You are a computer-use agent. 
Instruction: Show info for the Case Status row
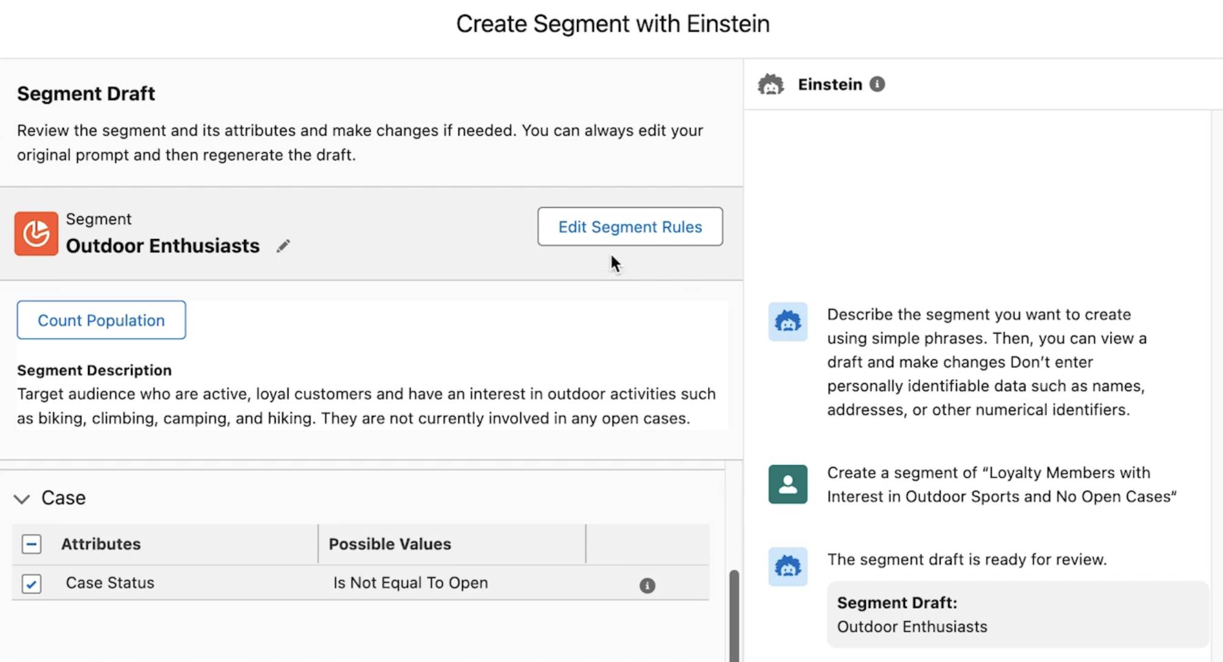(647, 585)
